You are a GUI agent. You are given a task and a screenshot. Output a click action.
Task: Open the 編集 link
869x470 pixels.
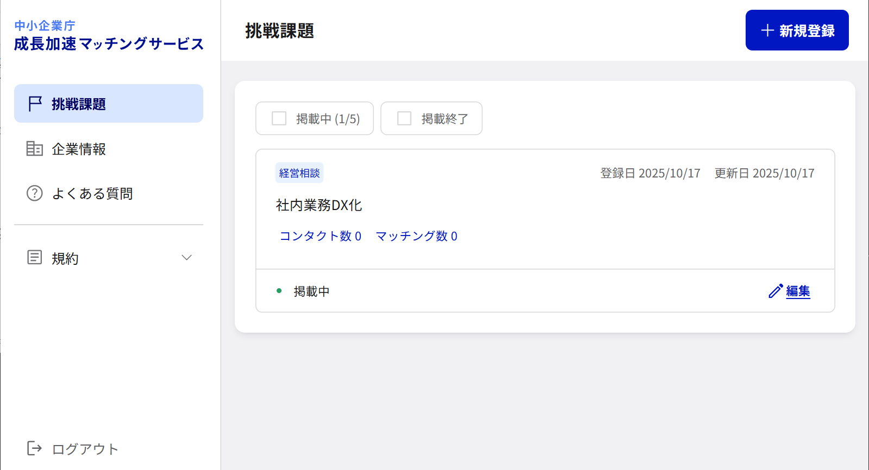pos(798,291)
